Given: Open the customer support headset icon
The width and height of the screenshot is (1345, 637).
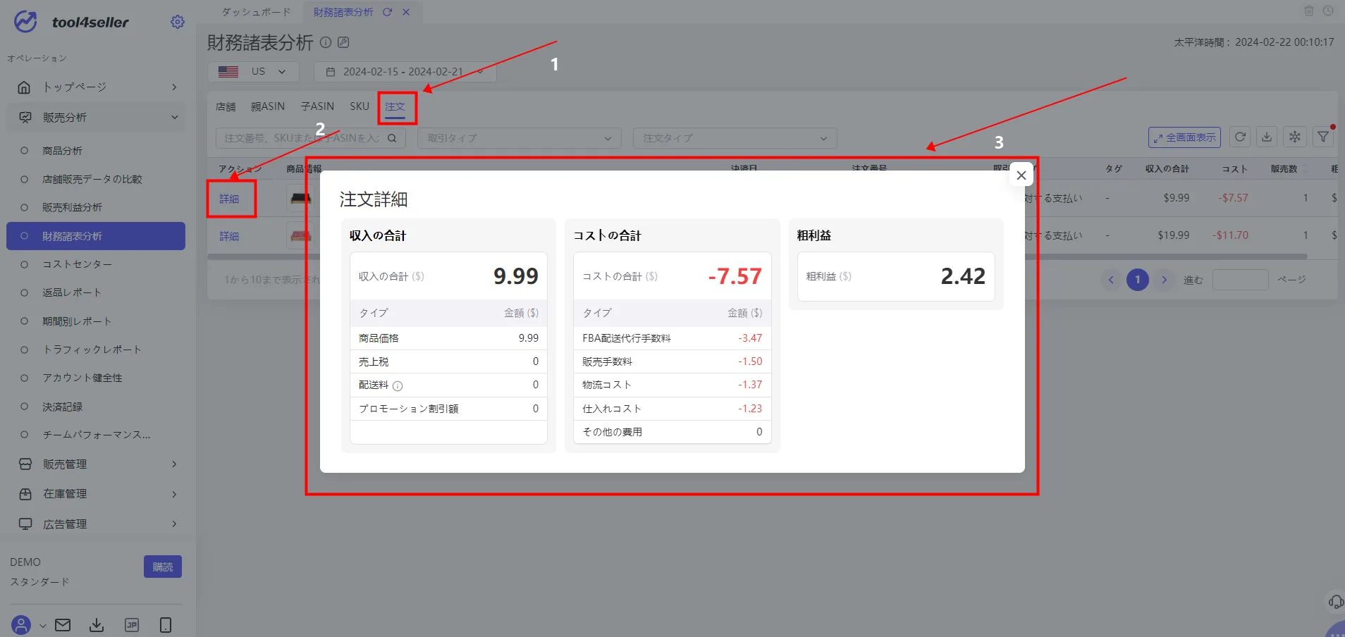Looking at the screenshot, I should (1335, 601).
